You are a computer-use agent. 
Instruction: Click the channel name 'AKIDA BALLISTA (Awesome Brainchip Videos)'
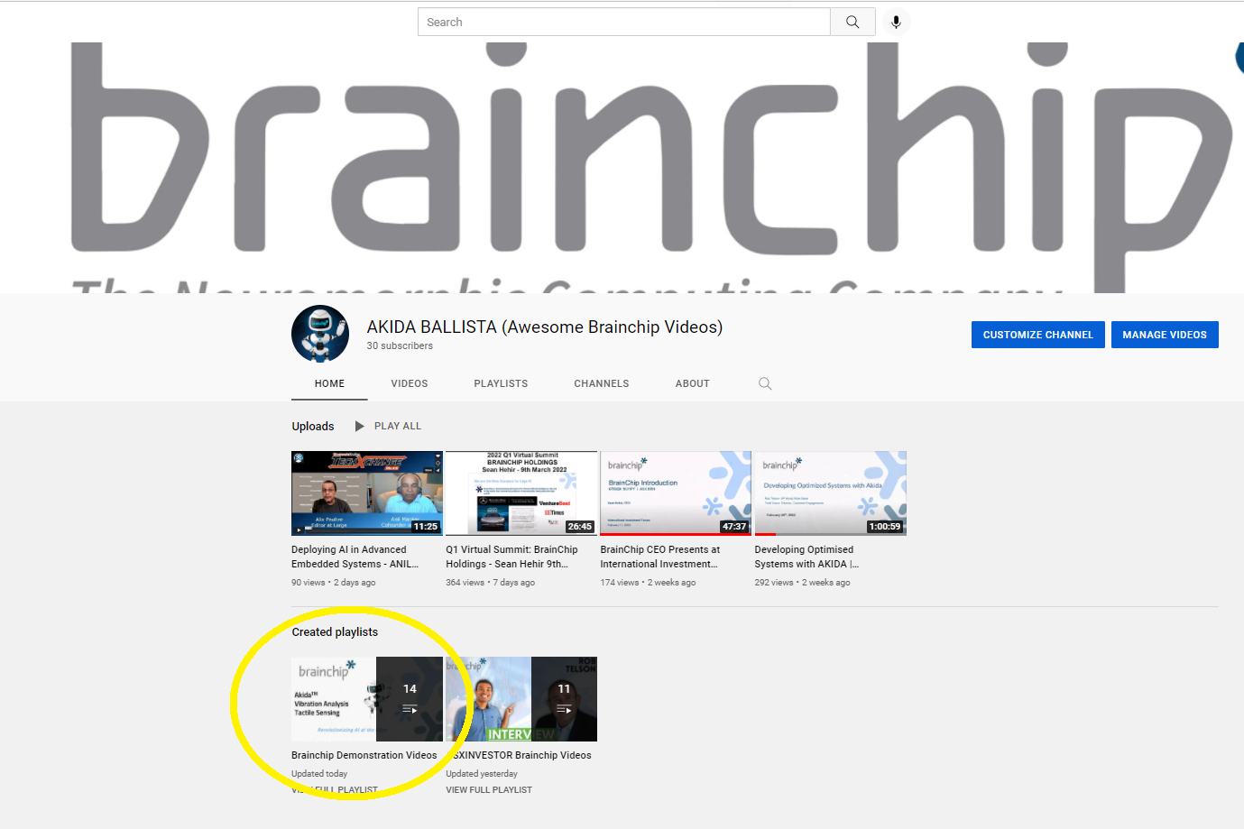(x=545, y=327)
